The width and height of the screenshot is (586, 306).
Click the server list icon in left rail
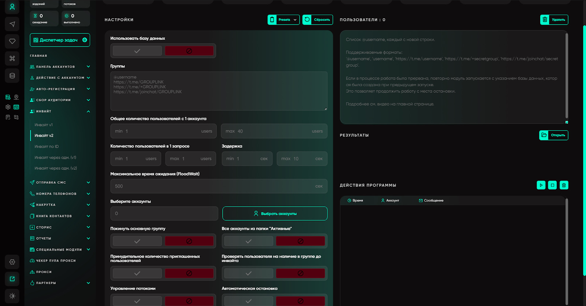click(8, 97)
